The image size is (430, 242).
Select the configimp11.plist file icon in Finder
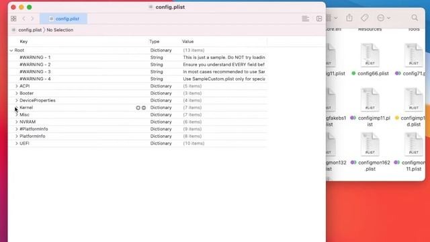tap(370, 99)
